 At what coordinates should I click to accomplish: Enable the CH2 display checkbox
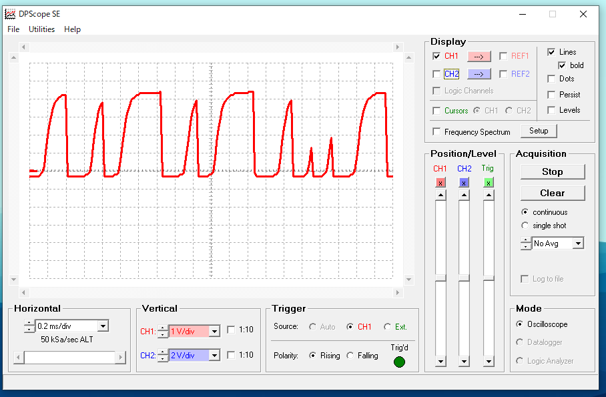coord(436,74)
